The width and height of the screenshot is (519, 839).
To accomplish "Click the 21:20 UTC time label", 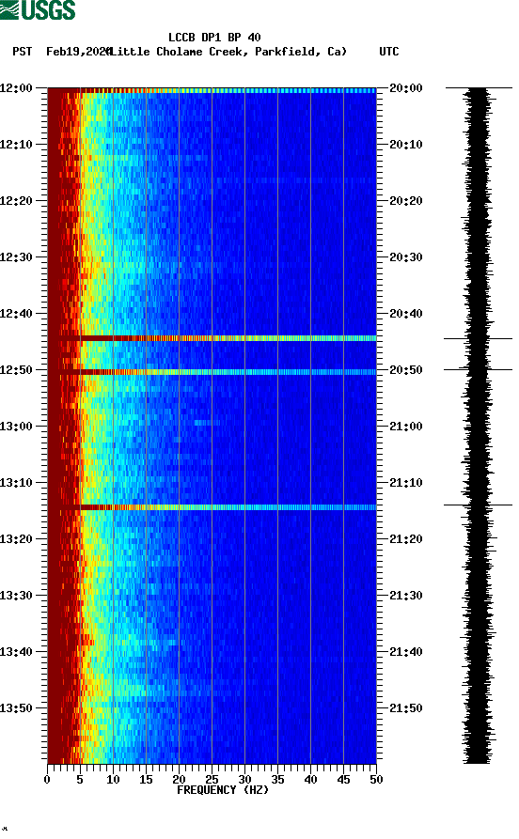I will click(406, 539).
